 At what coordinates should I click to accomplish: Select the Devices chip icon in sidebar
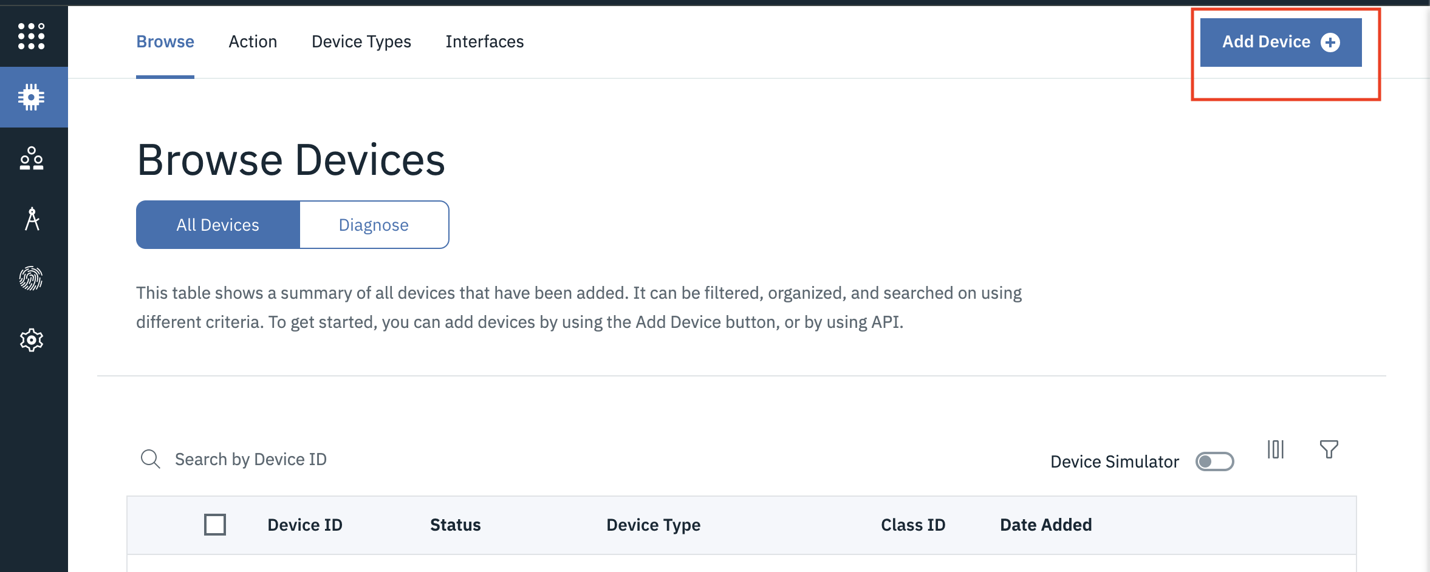pos(32,97)
